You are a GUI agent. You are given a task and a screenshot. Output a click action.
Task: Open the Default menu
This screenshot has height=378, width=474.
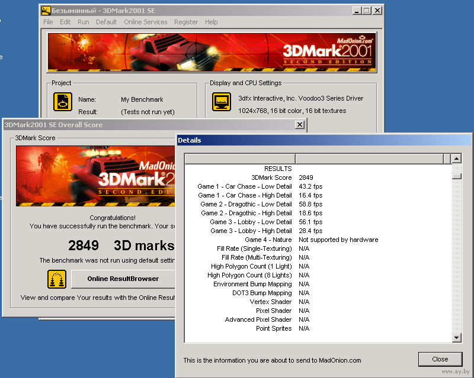tap(107, 22)
